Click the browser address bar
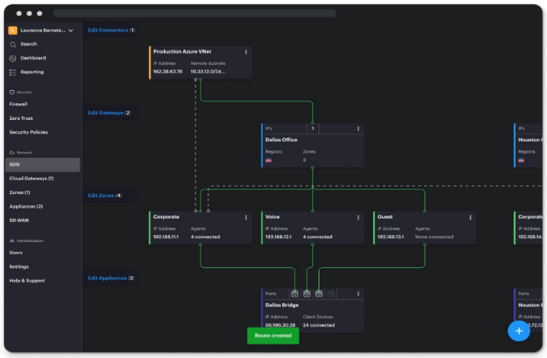Image resolution: width=547 pixels, height=358 pixels. [x=195, y=13]
